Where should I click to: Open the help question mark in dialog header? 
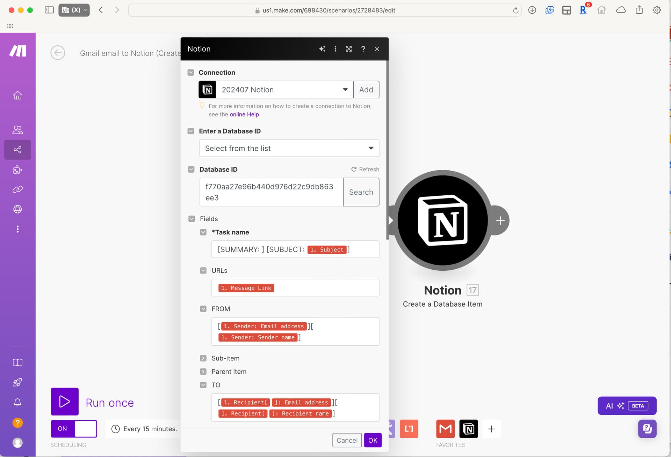click(363, 49)
